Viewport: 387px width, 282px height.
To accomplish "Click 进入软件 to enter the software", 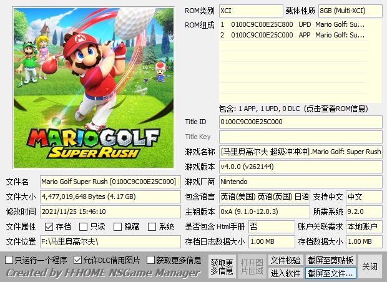I will tap(285, 273).
